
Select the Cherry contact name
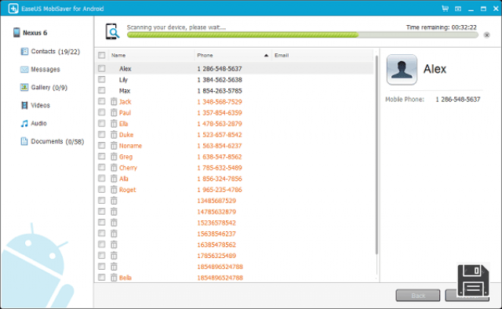click(x=128, y=168)
